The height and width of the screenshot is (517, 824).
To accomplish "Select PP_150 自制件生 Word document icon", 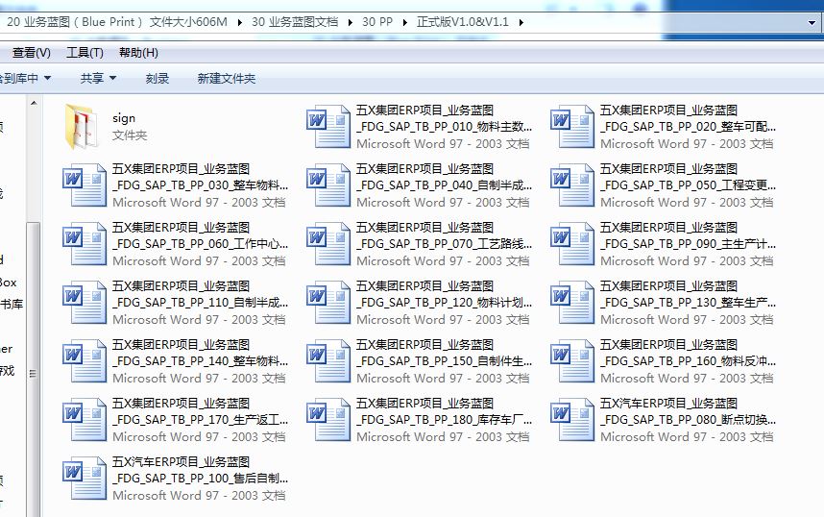I will point(328,360).
